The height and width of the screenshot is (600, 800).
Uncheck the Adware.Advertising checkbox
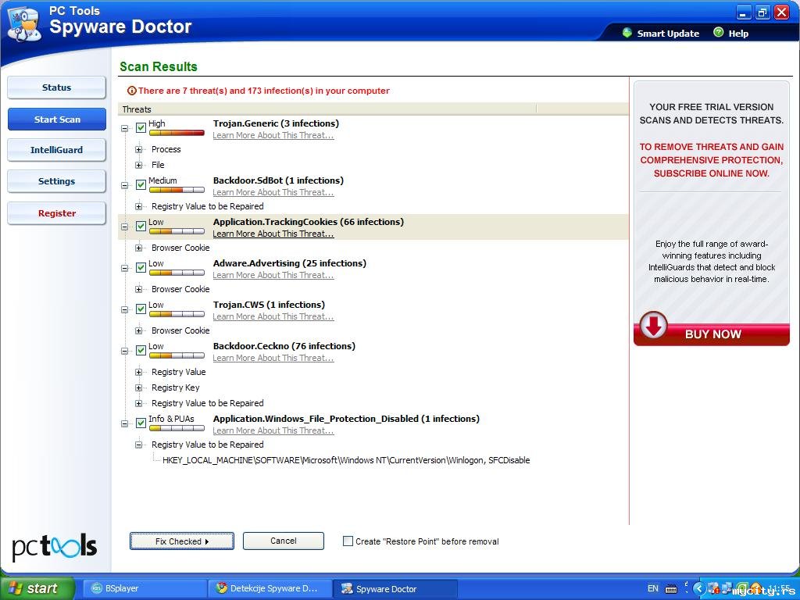[x=141, y=268]
